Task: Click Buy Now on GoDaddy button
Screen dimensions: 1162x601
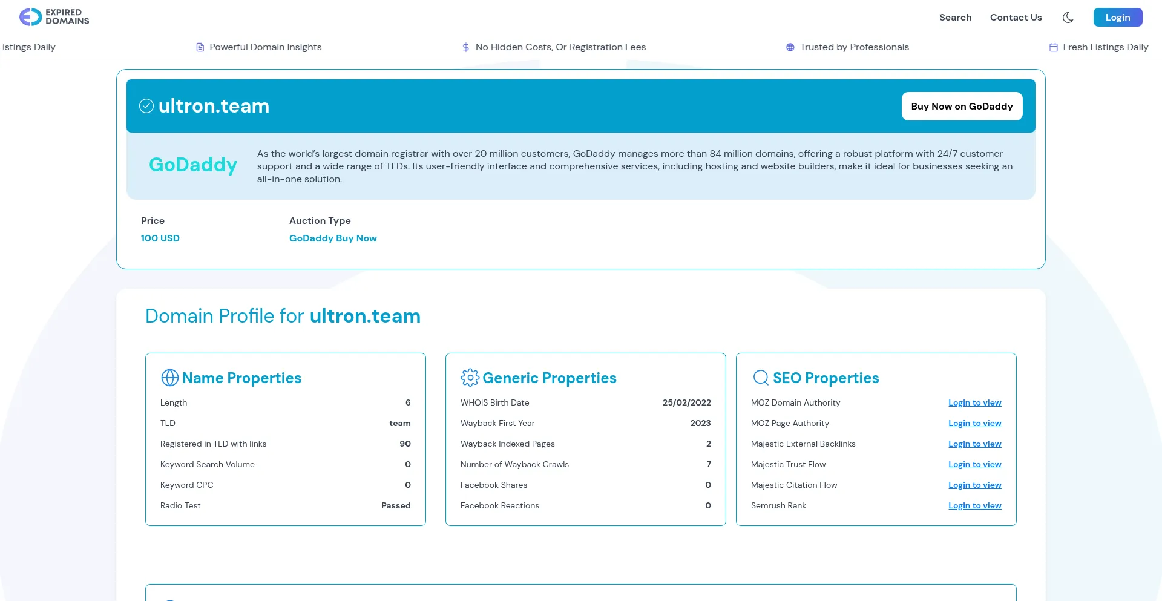Action: tap(962, 106)
